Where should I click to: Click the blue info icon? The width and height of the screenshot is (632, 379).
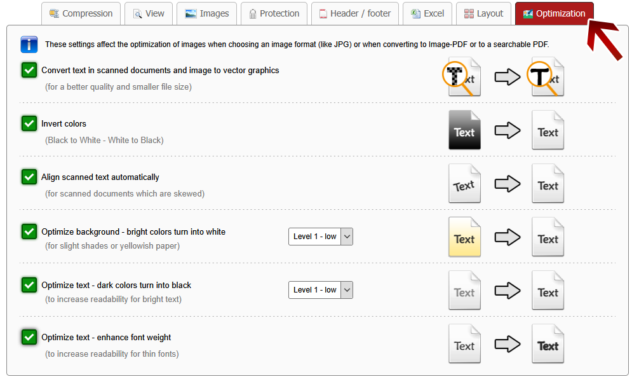29,45
